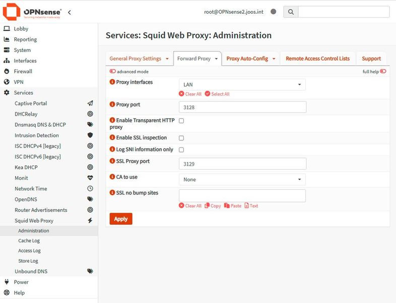Click the Unbound DNS tags icon
The height and width of the screenshot is (303, 396).
click(x=90, y=271)
